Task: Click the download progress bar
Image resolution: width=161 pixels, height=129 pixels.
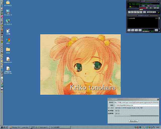Action: (x=137, y=116)
